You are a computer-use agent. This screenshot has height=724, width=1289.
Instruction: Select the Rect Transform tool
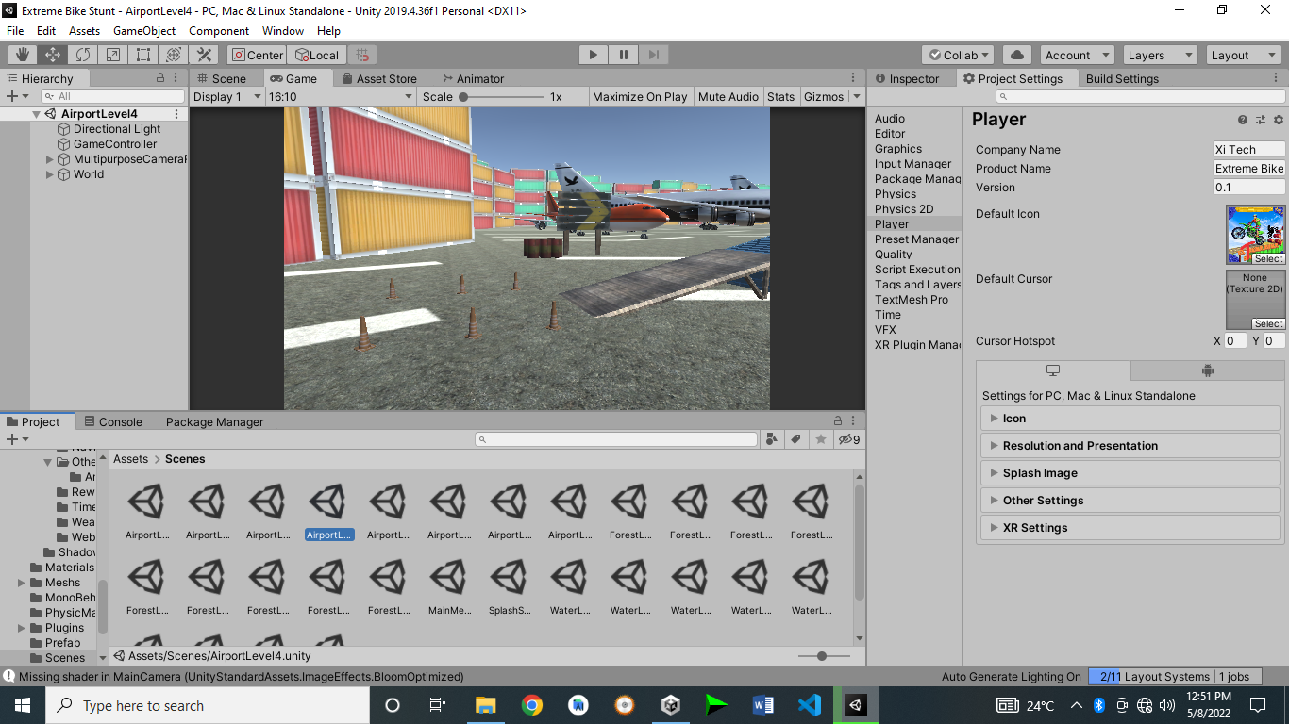[142, 54]
